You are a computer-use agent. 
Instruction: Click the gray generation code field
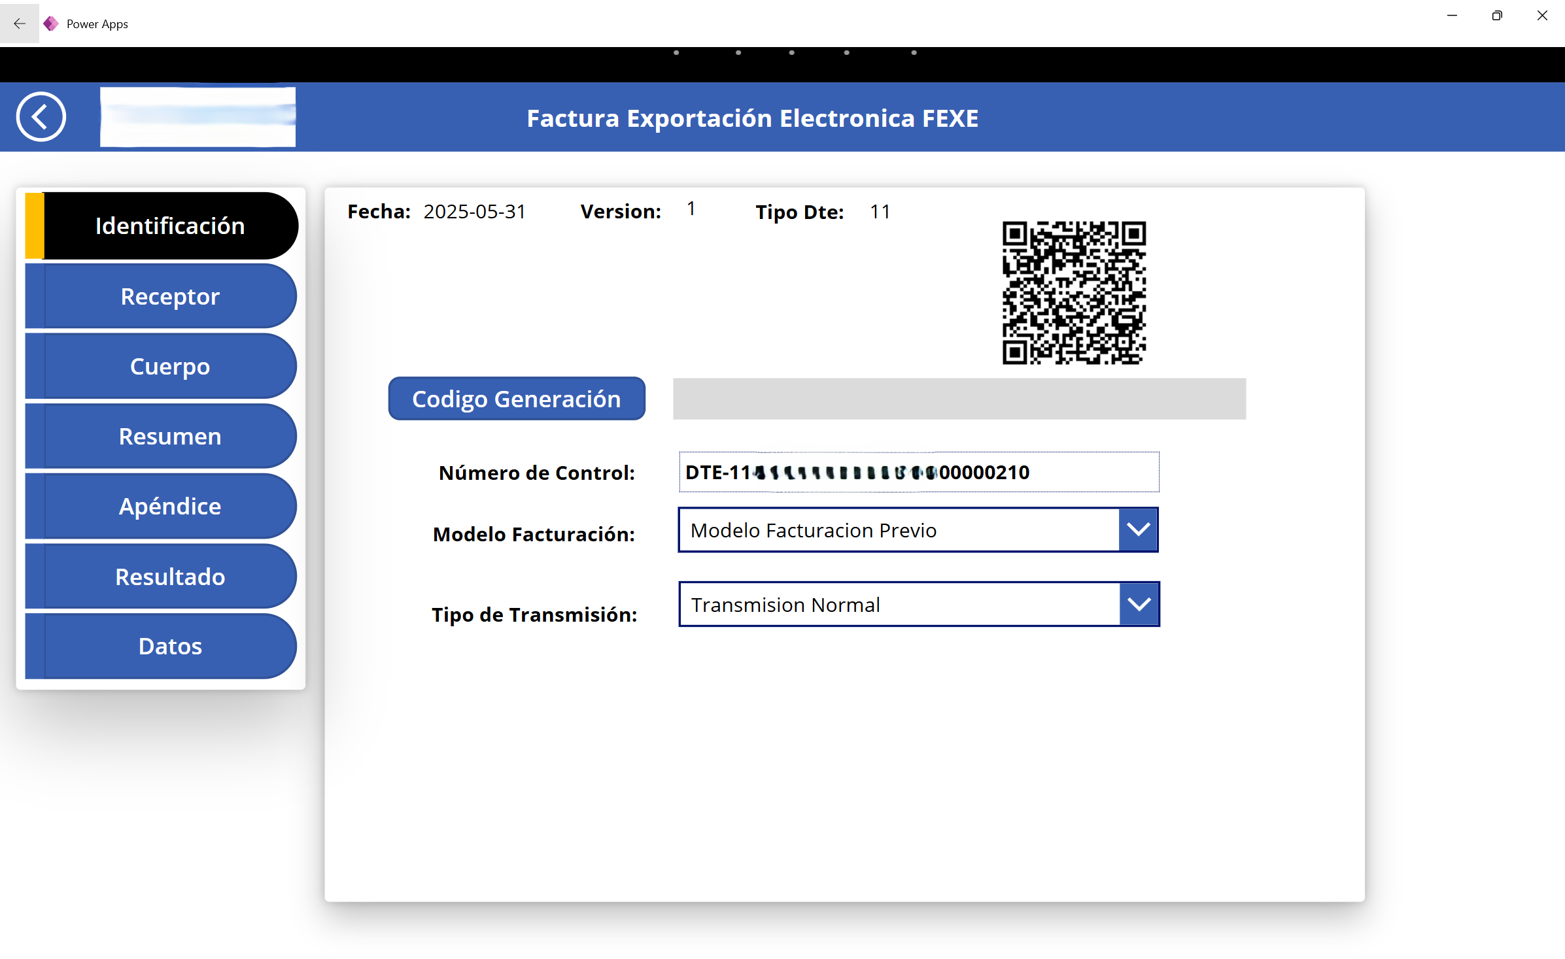(959, 399)
